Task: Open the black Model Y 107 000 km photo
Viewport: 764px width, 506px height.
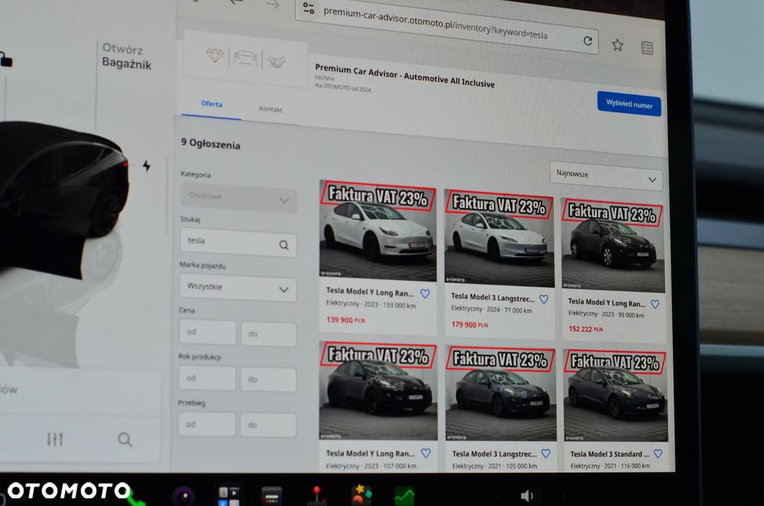Action: pyautogui.click(x=378, y=391)
